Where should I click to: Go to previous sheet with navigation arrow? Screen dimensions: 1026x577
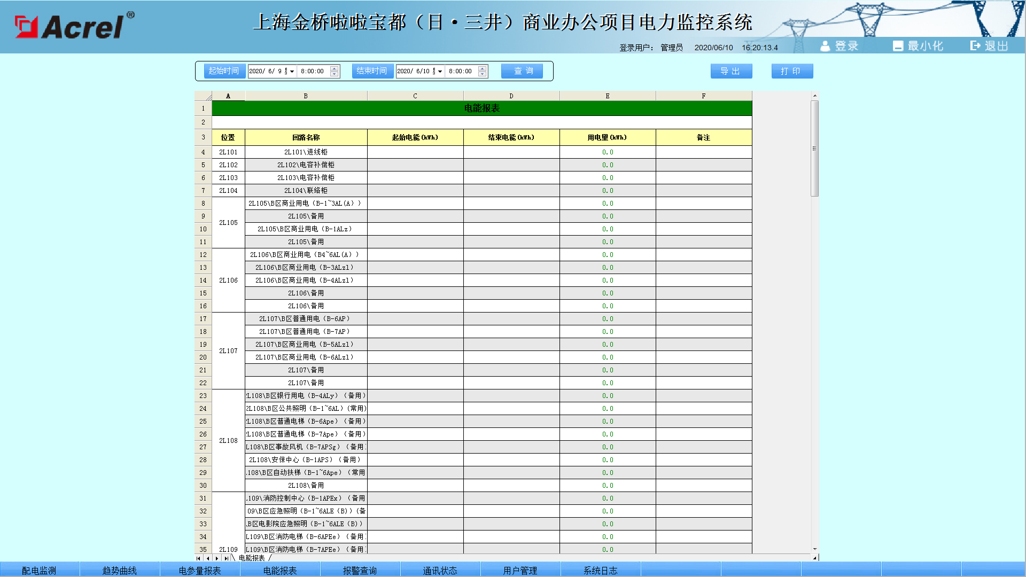[208, 558]
